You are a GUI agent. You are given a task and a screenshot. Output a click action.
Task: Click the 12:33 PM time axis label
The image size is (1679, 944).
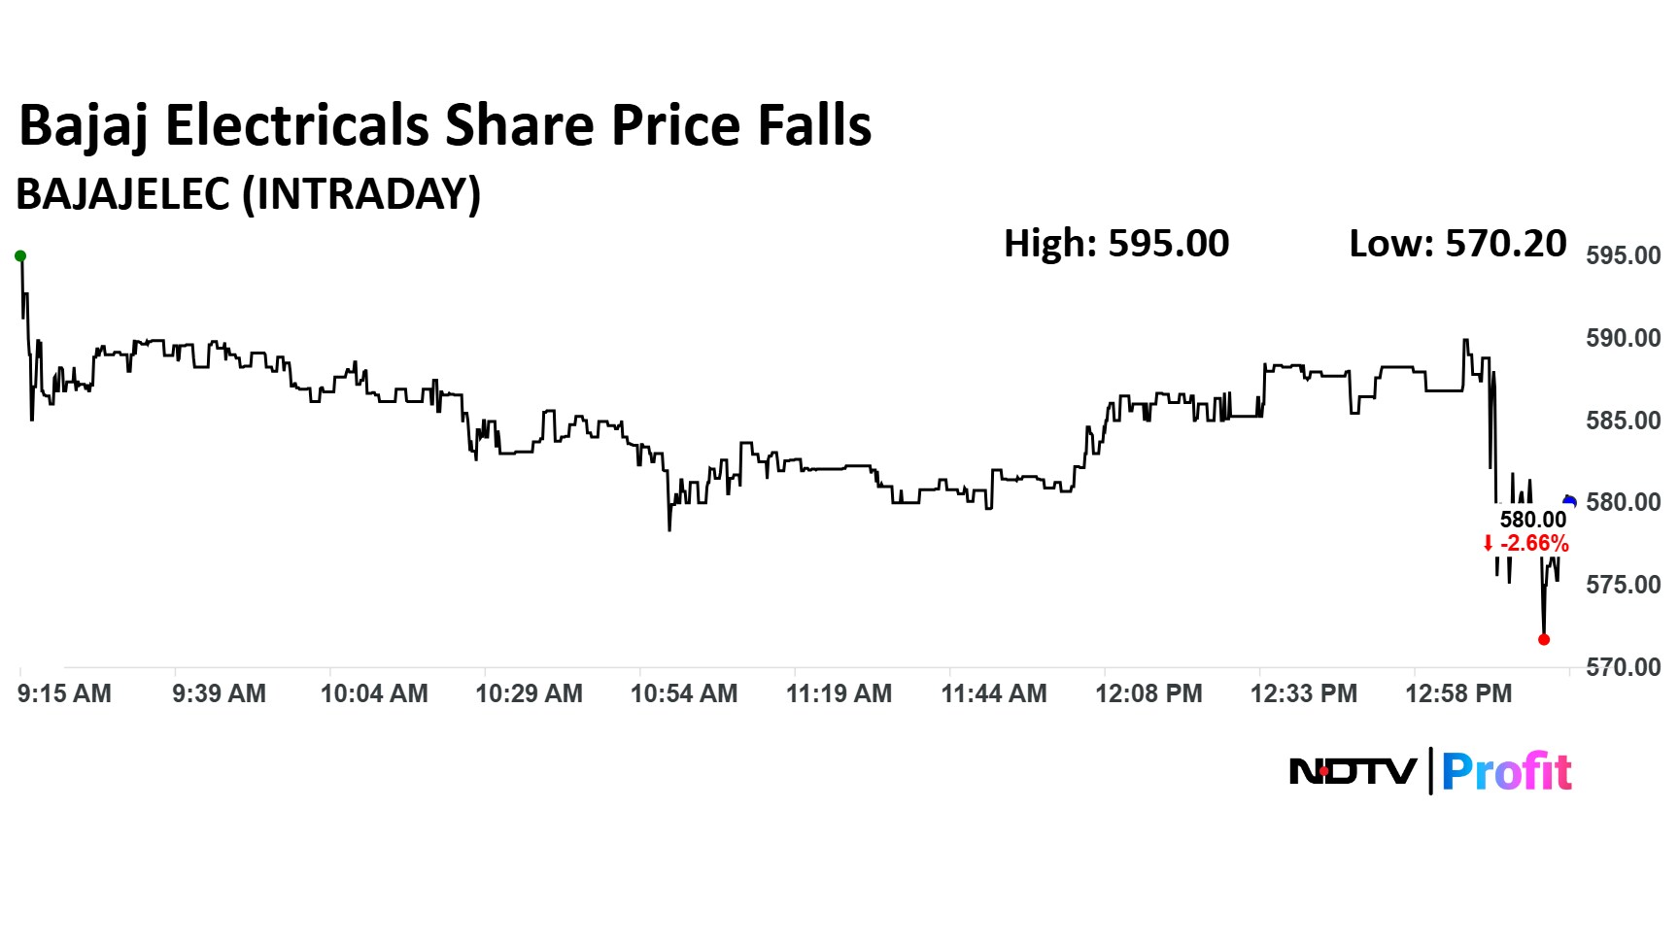1304,693
